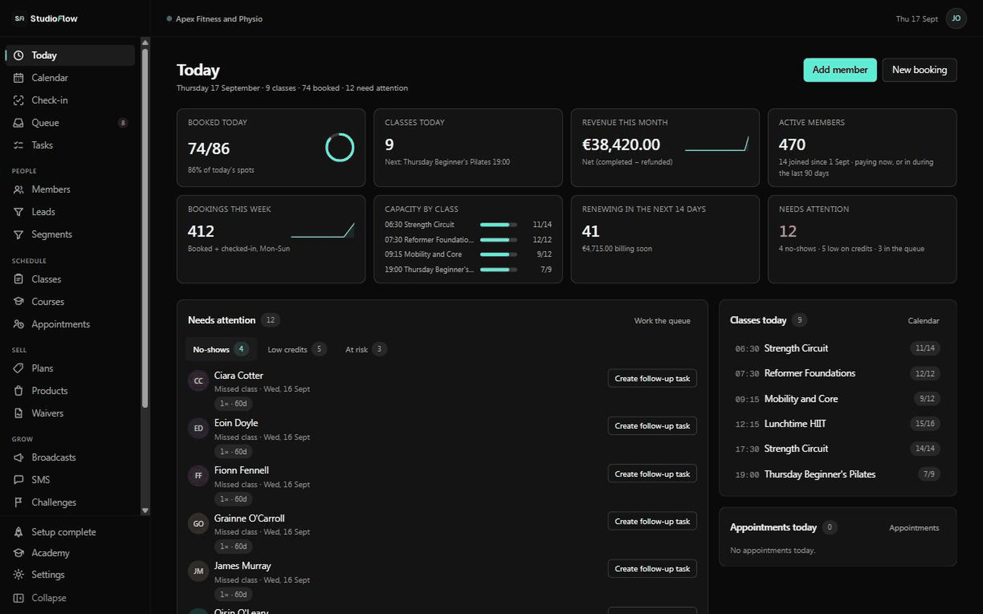Open the Needs Attention stat card

pos(862,239)
